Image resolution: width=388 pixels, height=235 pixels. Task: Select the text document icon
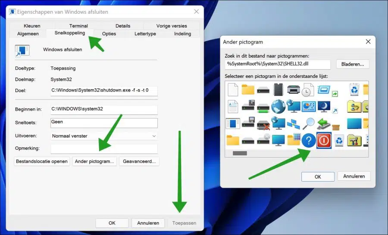click(233, 106)
